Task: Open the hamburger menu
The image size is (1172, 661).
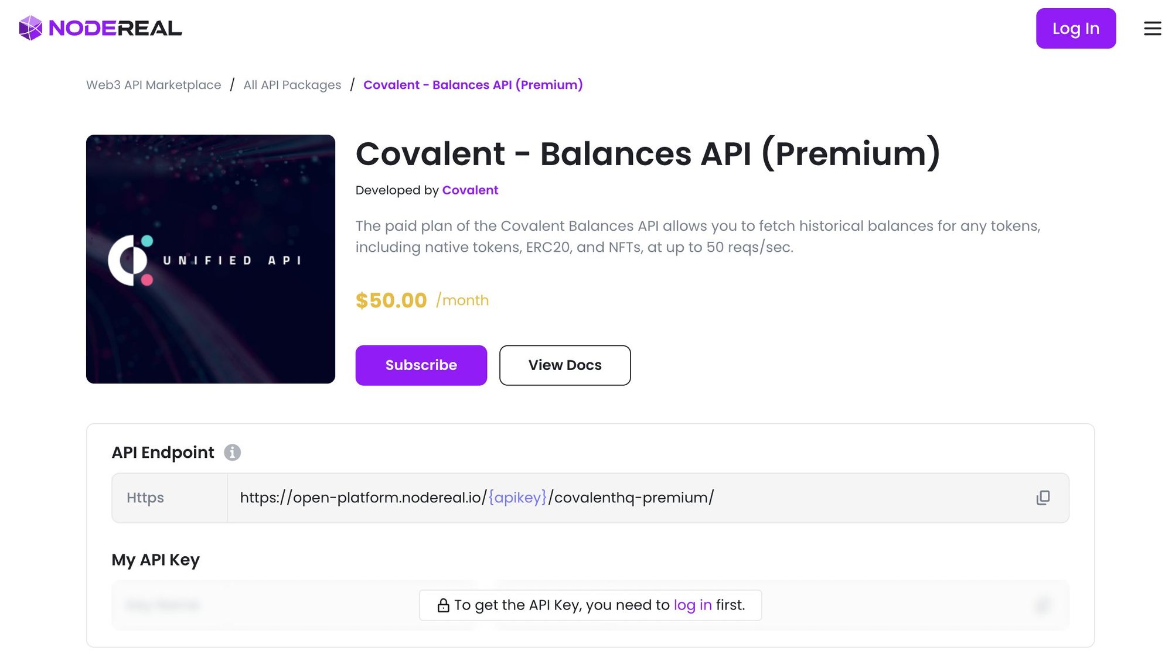Action: coord(1152,28)
